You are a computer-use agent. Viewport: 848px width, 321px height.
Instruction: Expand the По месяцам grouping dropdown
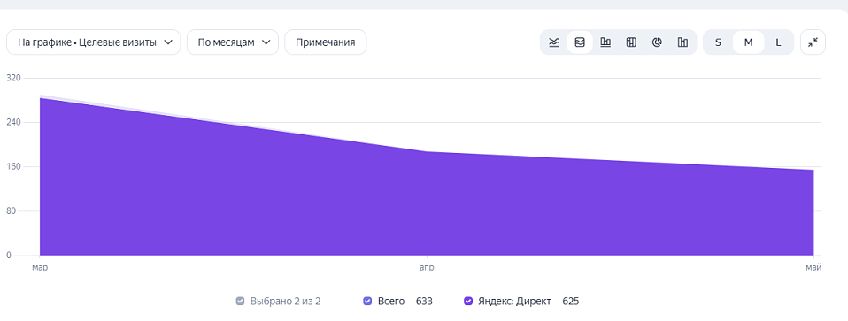coord(233,42)
